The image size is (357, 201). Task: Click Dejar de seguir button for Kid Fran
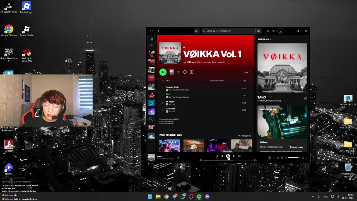coord(296,147)
